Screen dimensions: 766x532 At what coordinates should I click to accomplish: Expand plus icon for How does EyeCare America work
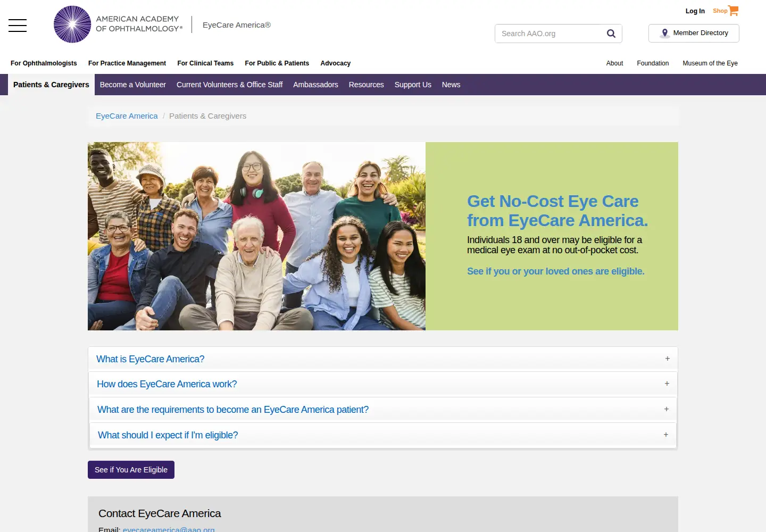(667, 384)
